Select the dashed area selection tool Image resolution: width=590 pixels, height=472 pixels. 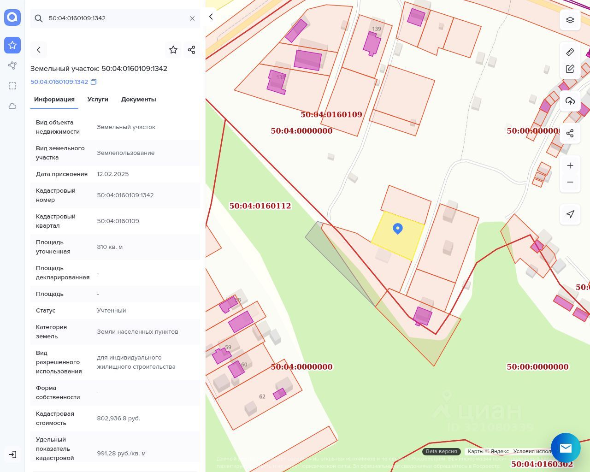[12, 86]
